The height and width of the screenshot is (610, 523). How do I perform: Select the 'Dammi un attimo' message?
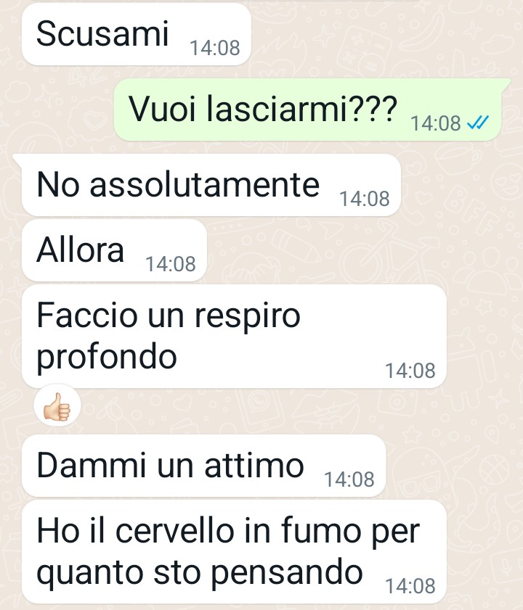(x=204, y=466)
